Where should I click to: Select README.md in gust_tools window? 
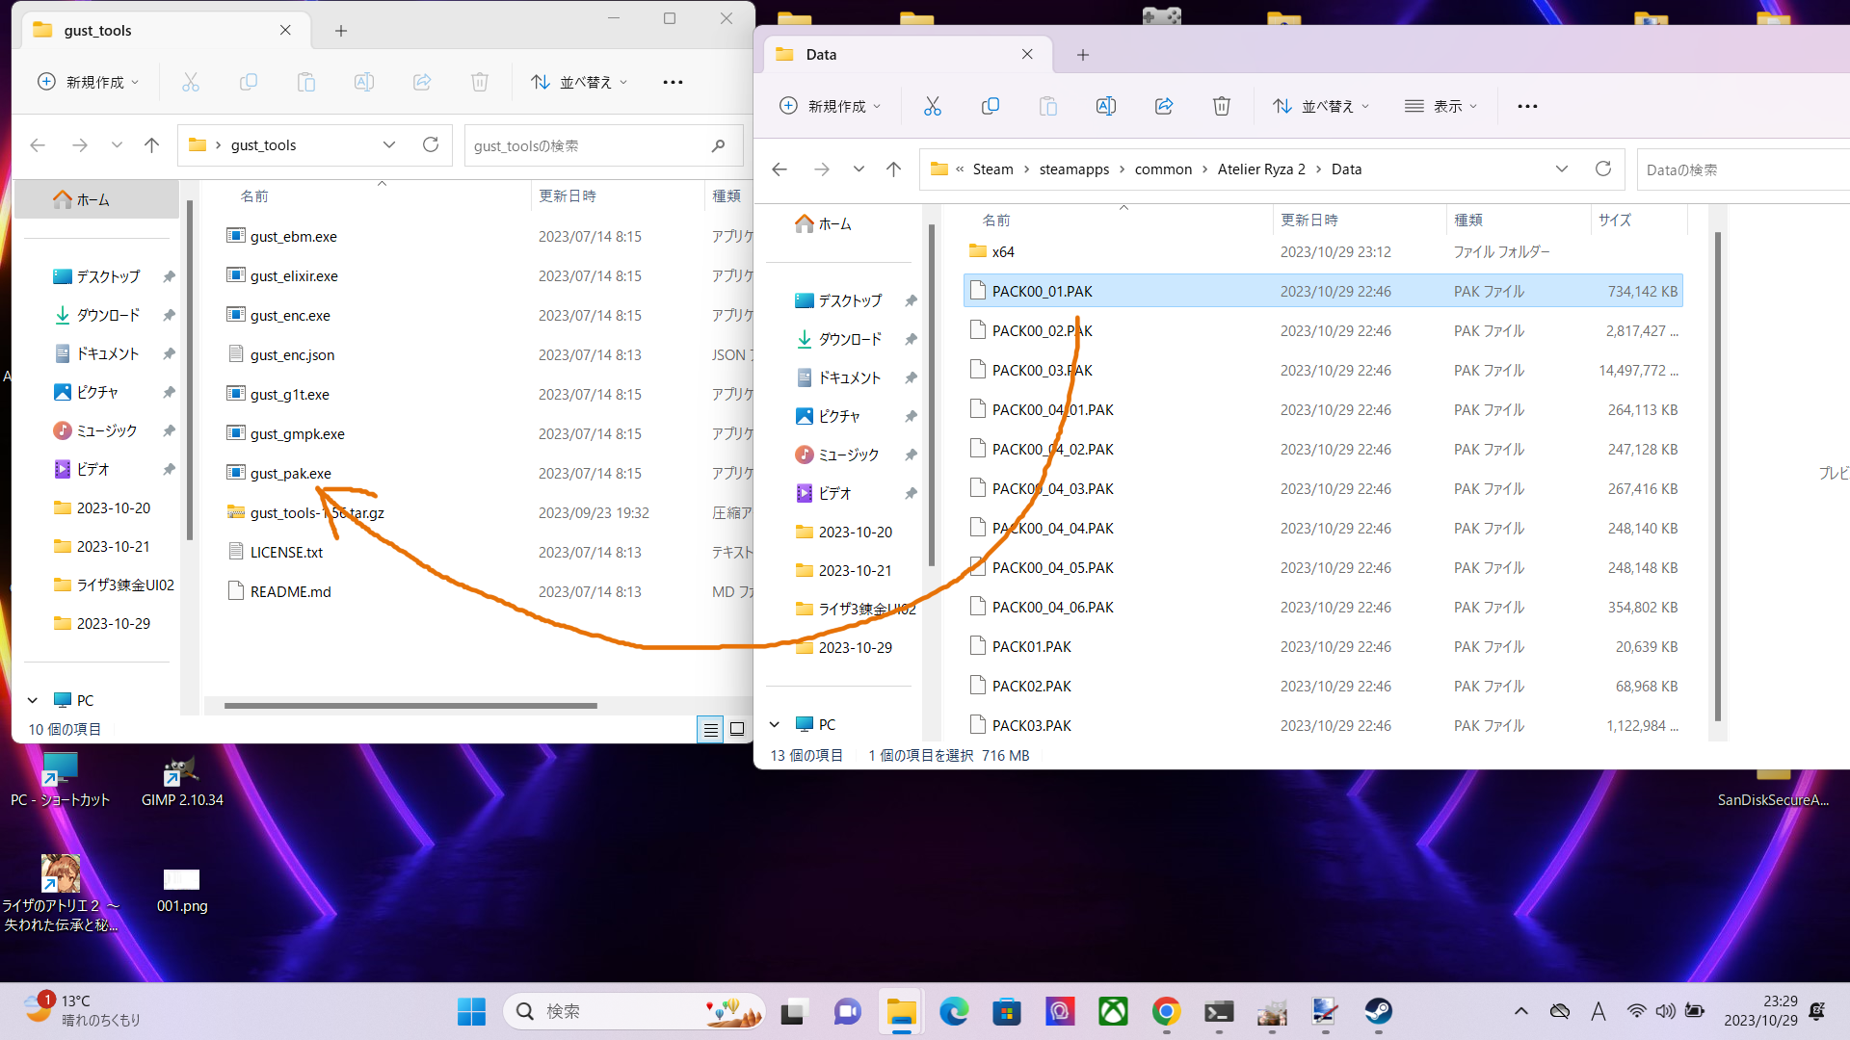[x=290, y=591]
